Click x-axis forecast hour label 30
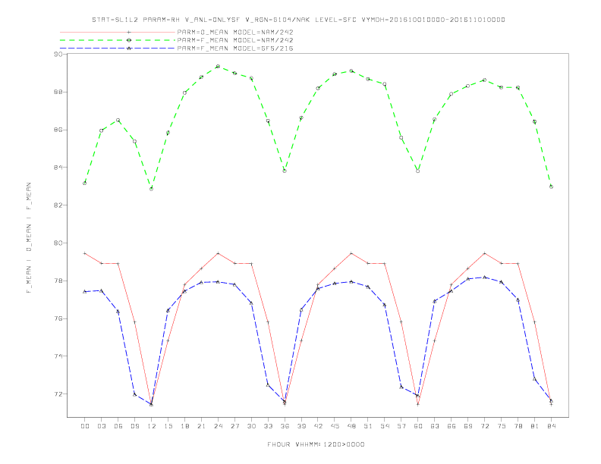This screenshot has width=601, height=464. pos(251,426)
